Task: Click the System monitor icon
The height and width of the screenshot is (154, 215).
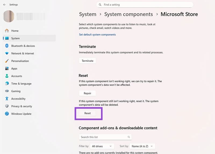Action: pyautogui.click(x=7, y=38)
